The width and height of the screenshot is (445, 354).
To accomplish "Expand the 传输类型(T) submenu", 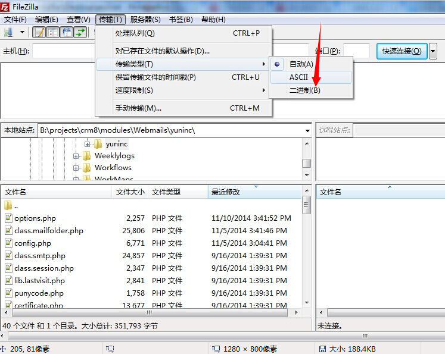I will click(x=183, y=64).
